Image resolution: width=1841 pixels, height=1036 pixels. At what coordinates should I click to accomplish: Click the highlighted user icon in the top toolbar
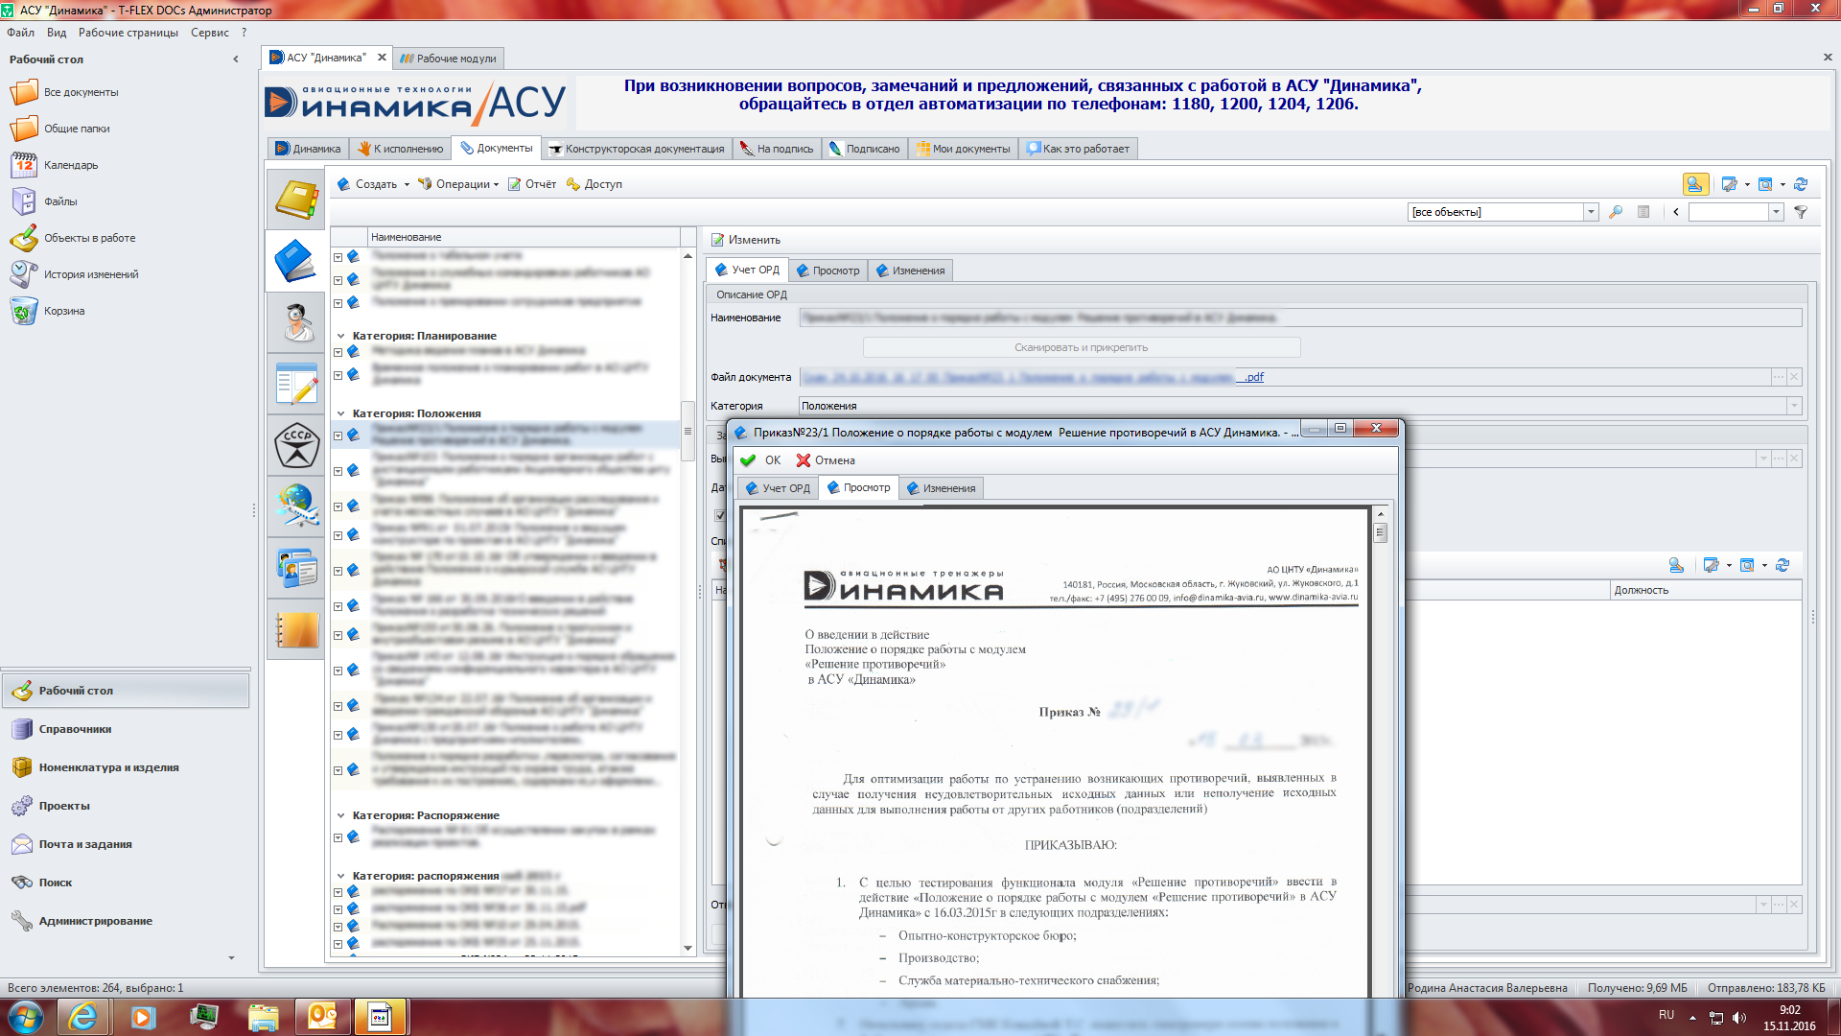point(1694,184)
